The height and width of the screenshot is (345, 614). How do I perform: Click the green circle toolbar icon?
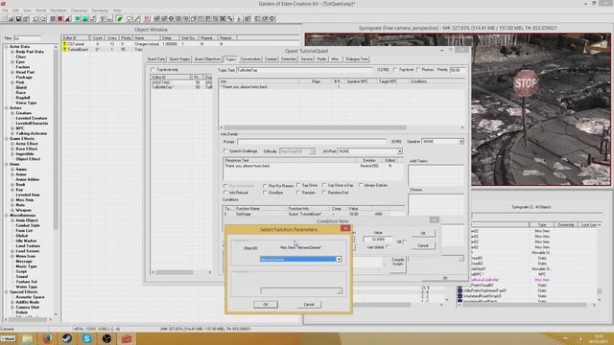pos(78,18)
